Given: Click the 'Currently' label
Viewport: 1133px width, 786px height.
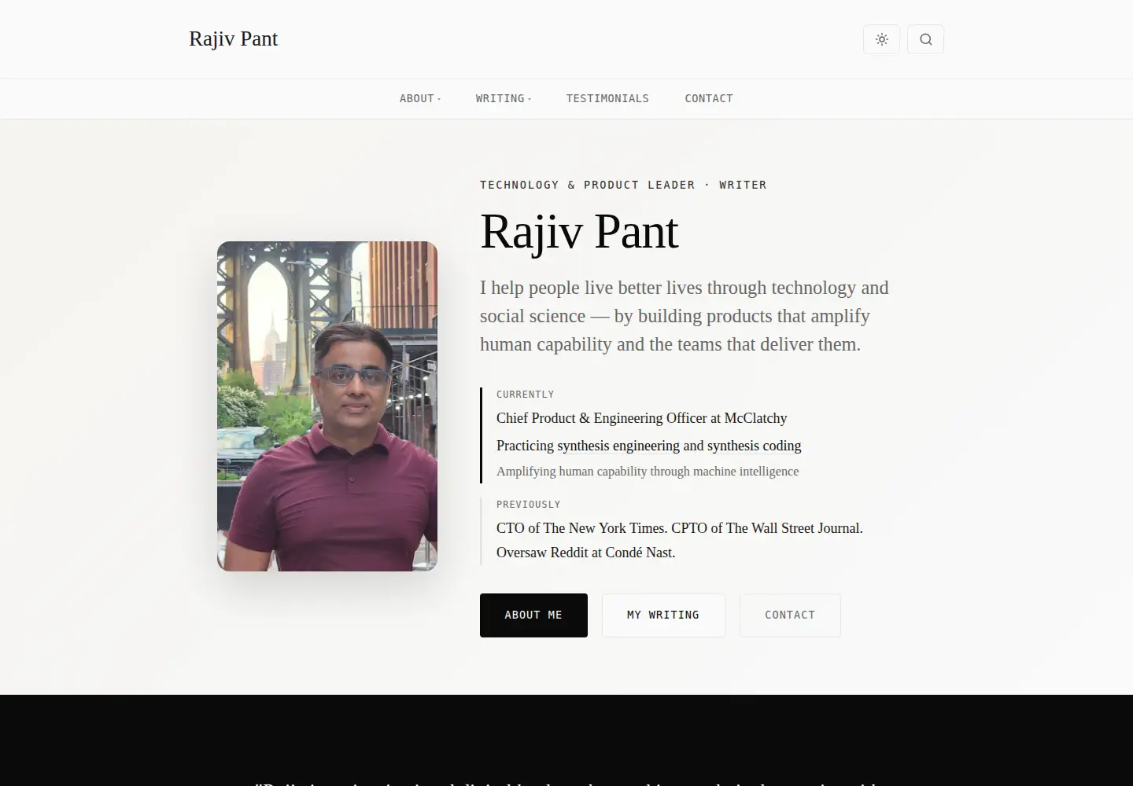Looking at the screenshot, I should point(525,395).
